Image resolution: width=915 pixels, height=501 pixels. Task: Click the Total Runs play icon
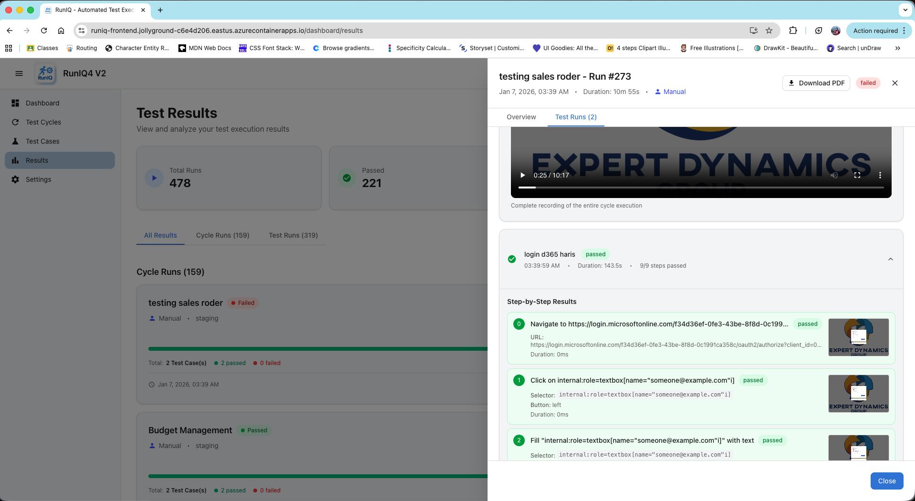pyautogui.click(x=154, y=178)
